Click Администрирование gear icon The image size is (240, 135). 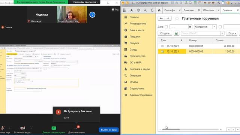[x=126, y=95]
